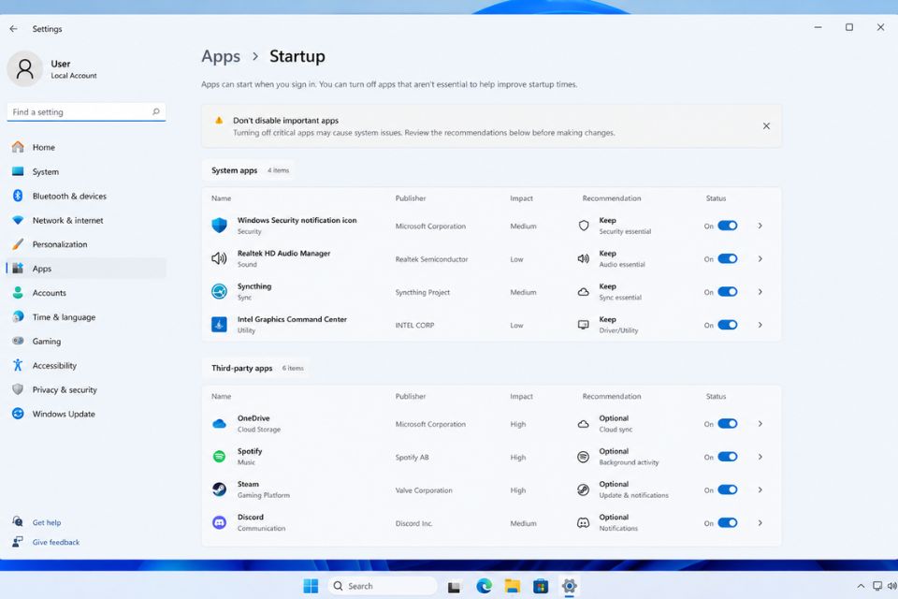
Task: Toggle Realtek HD Audio Manager startup switch
Action: [x=728, y=258]
